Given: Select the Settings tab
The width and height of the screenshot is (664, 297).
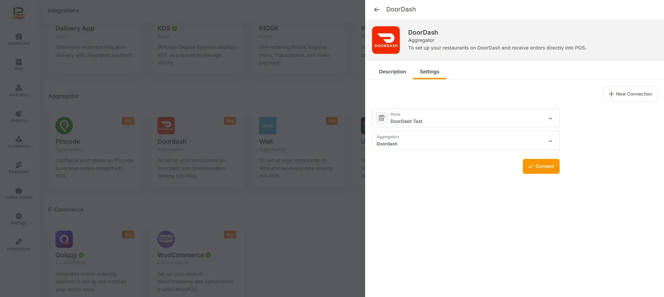Looking at the screenshot, I should 430,72.
